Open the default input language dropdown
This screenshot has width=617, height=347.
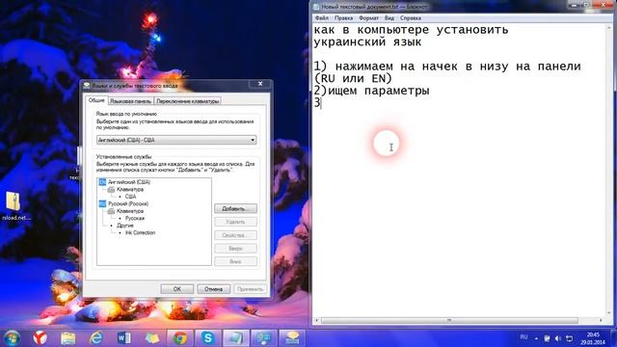pos(176,140)
